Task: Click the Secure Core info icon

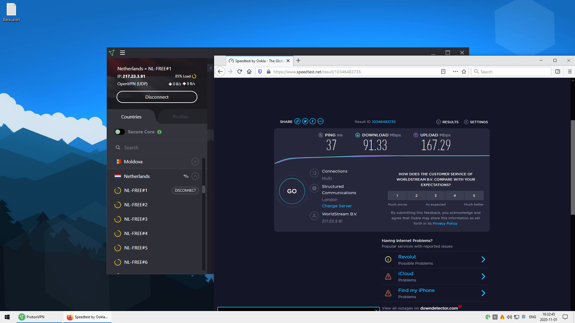Action: pyautogui.click(x=159, y=132)
